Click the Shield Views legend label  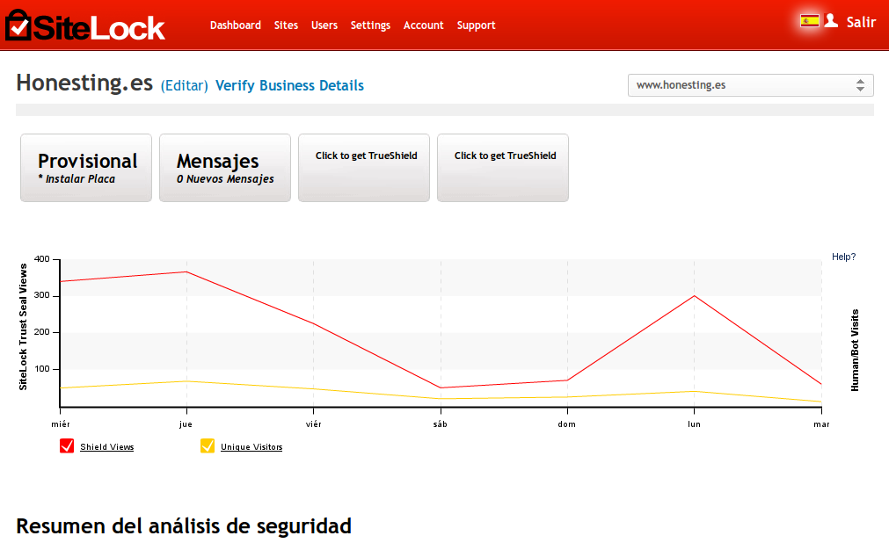pos(106,447)
